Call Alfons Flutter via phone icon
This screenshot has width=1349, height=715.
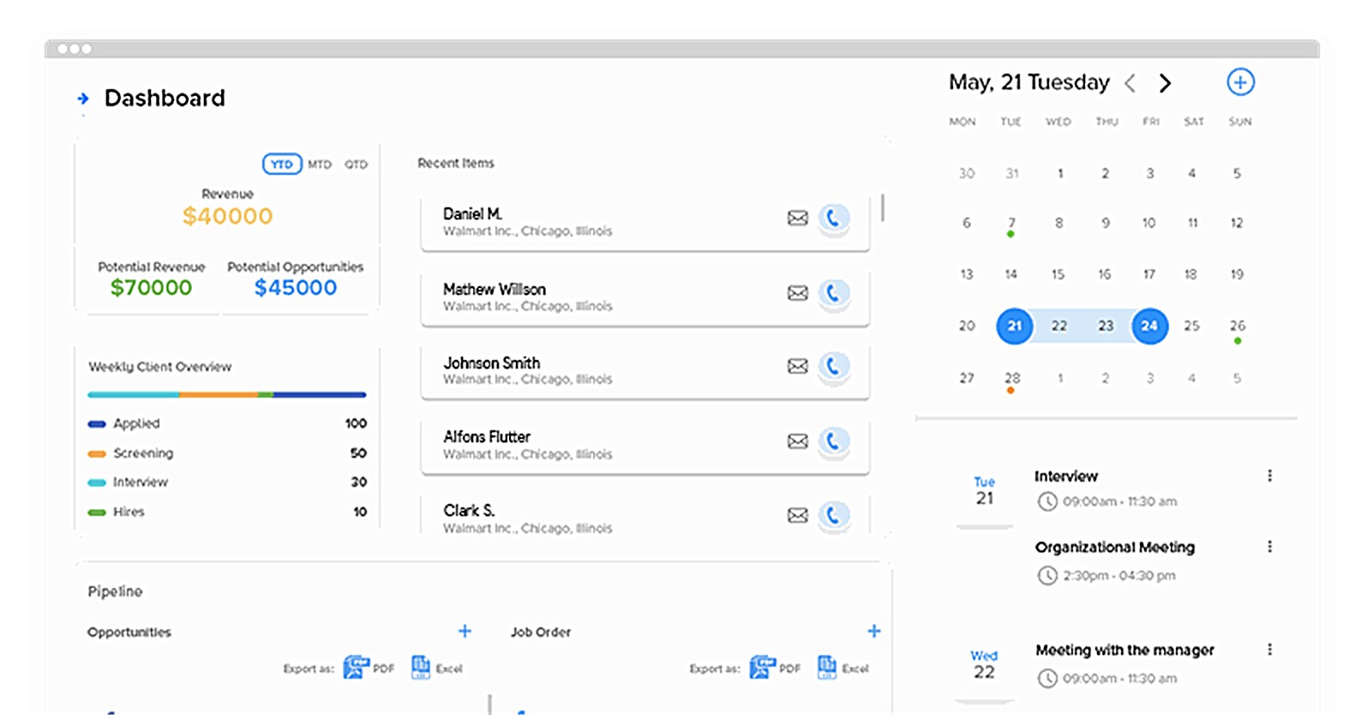tap(833, 442)
